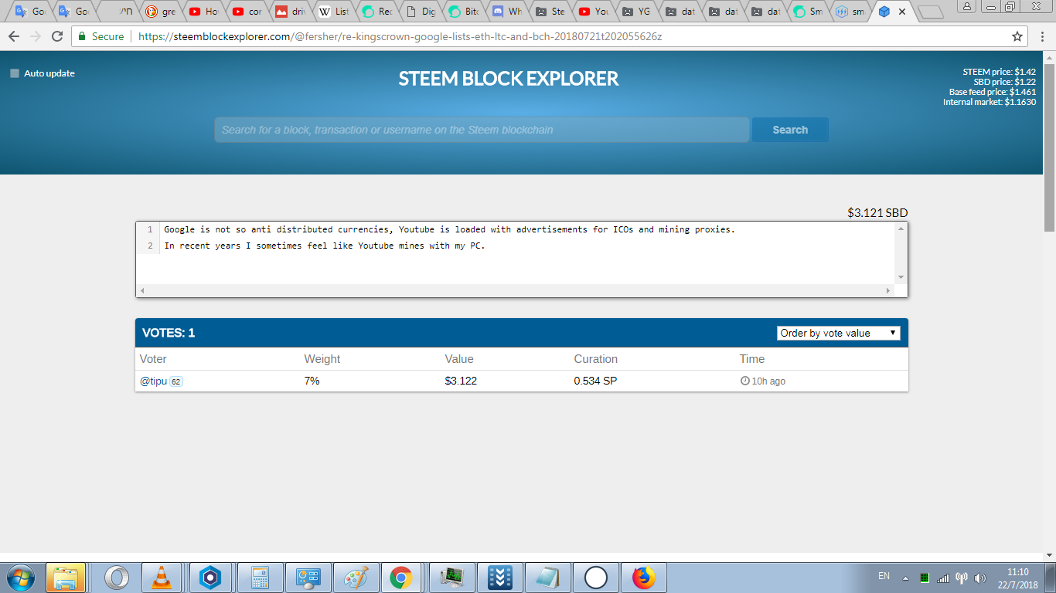
Task: Click the green Secure padlock icon
Action: (81, 36)
